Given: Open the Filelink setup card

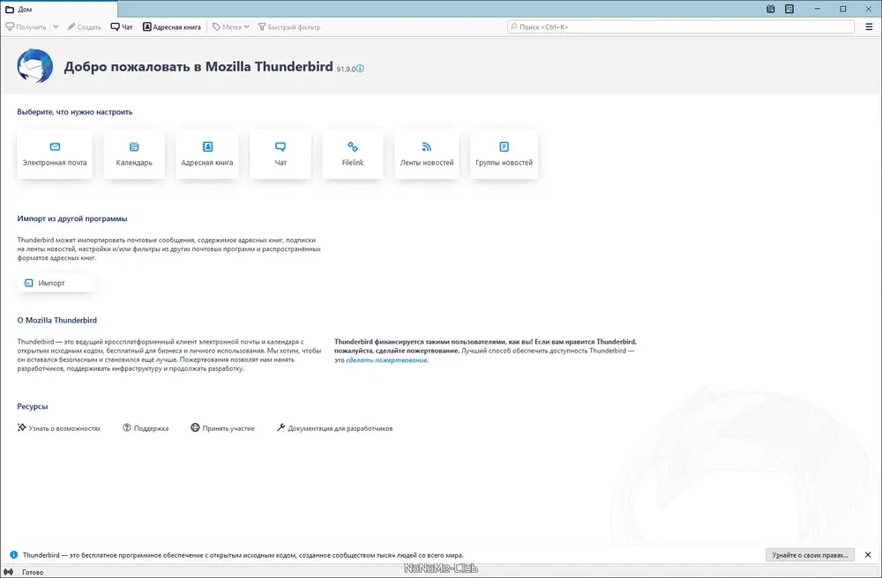Looking at the screenshot, I should [353, 154].
